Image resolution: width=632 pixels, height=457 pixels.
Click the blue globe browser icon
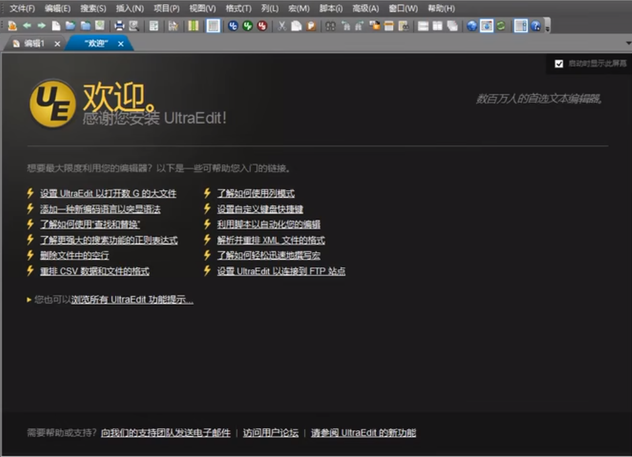point(472,26)
